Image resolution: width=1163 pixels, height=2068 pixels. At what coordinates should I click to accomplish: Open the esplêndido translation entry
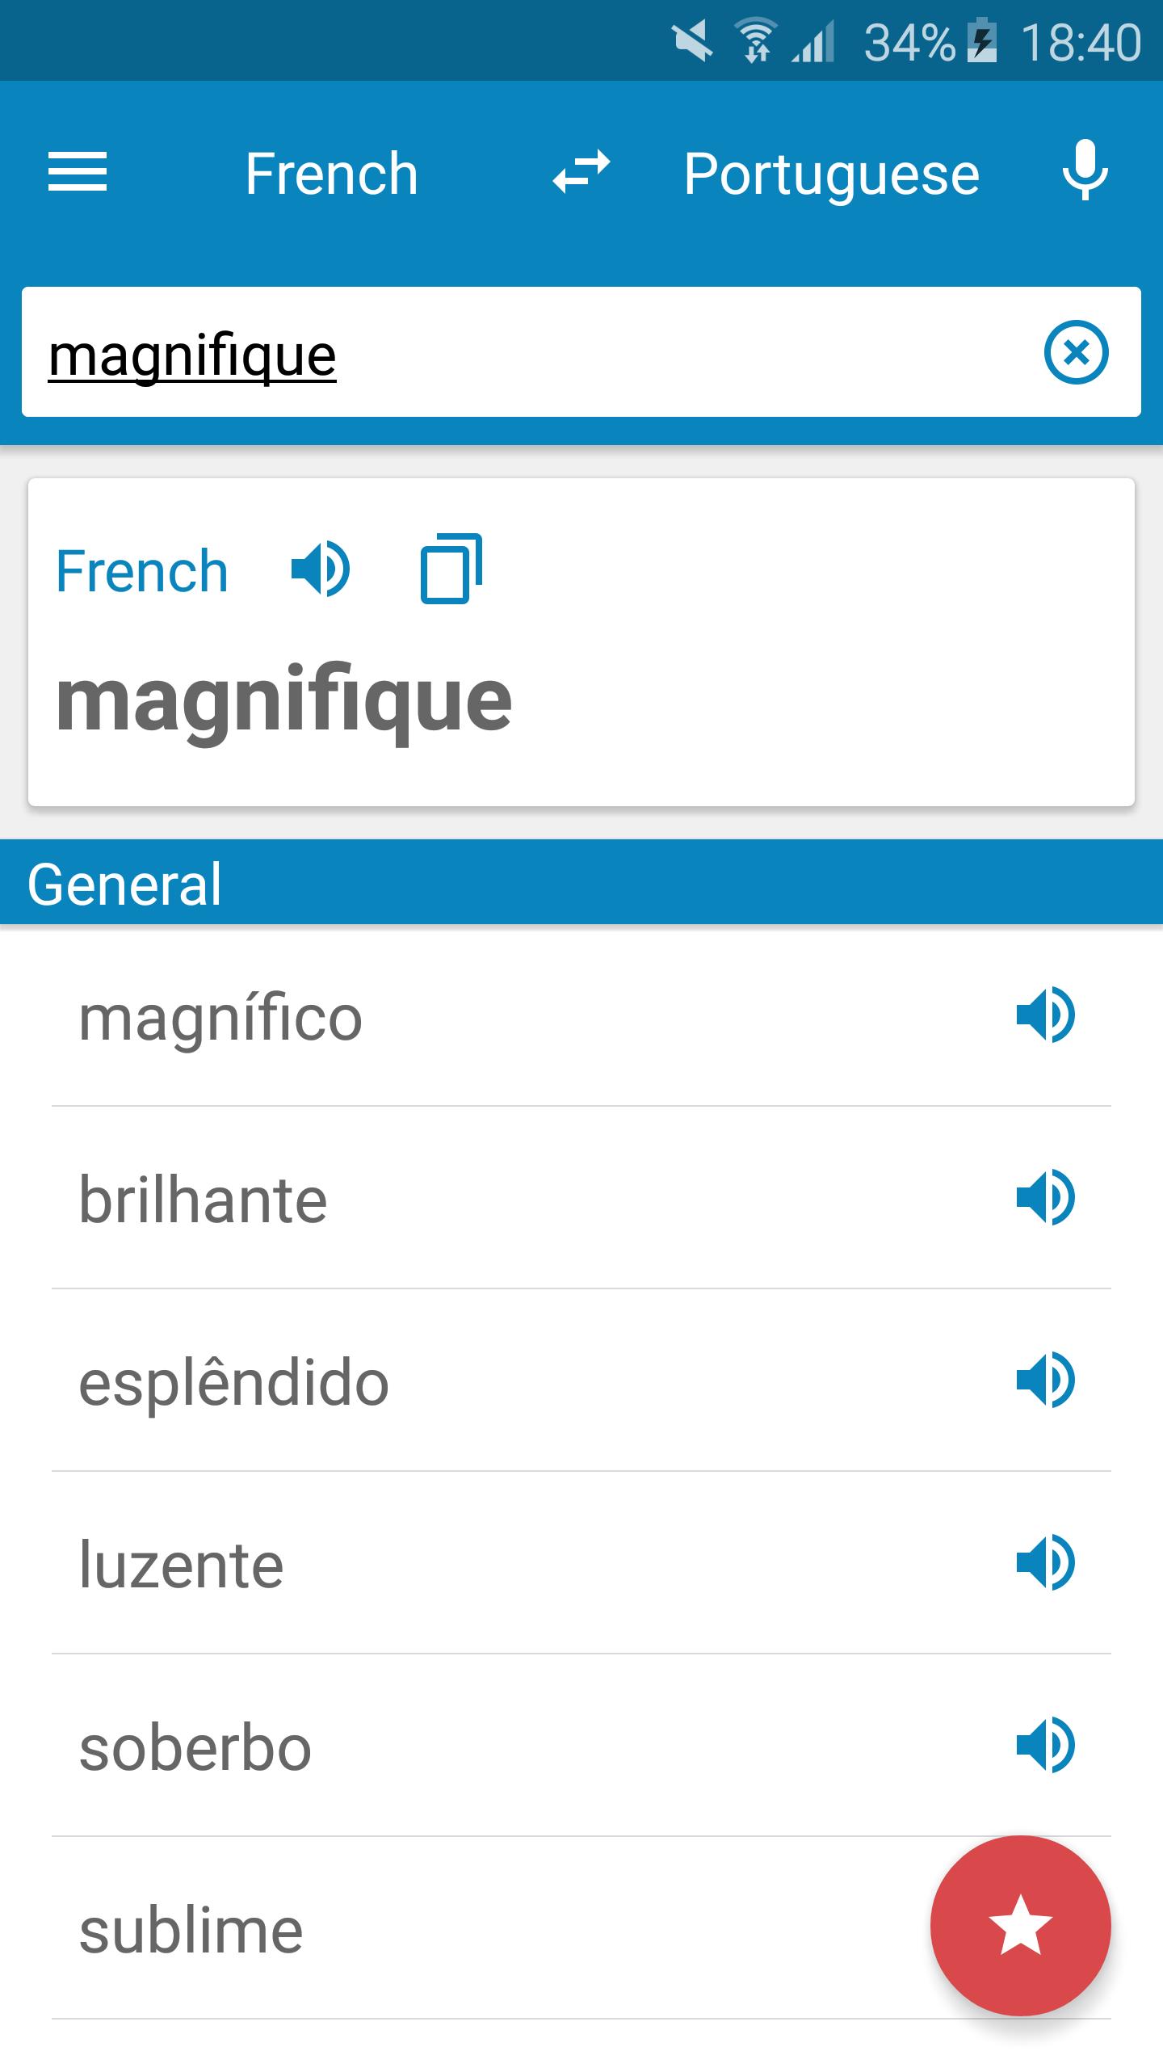coord(581,1381)
